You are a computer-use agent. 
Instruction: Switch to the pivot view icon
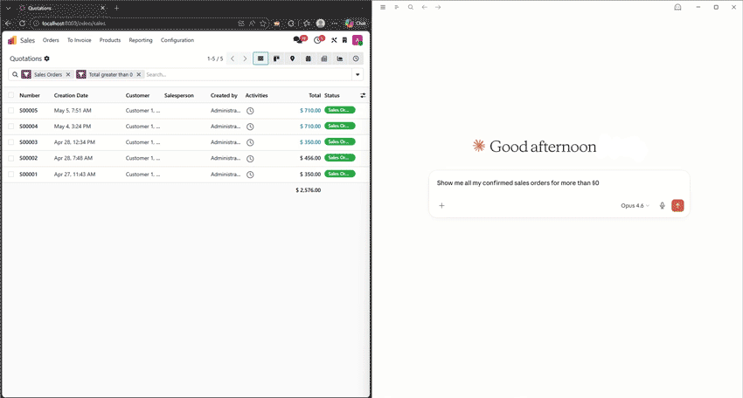tap(324, 58)
